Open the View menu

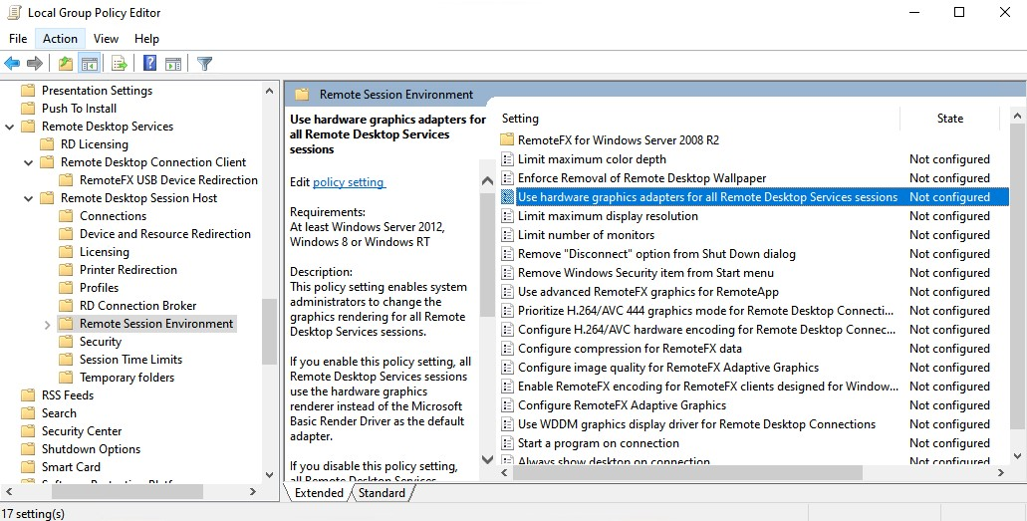(x=106, y=39)
